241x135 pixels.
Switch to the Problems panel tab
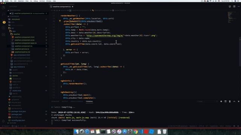pyautogui.click(x=55, y=102)
